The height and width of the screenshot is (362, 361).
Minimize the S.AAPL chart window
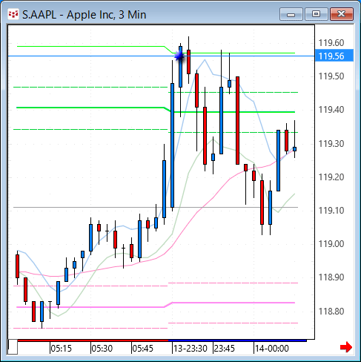(x=291, y=14)
